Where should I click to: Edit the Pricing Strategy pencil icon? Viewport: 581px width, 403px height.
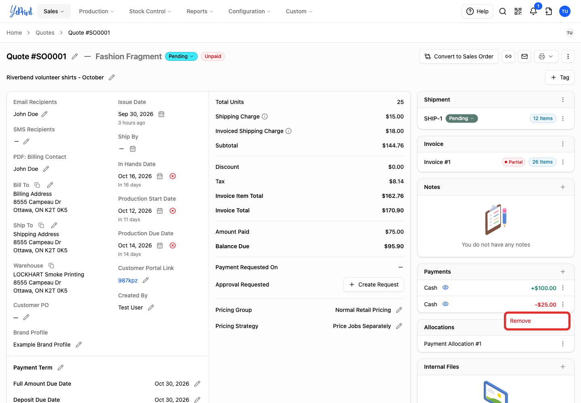click(399, 326)
